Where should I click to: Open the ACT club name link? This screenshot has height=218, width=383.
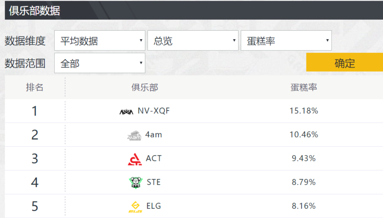[x=154, y=158]
